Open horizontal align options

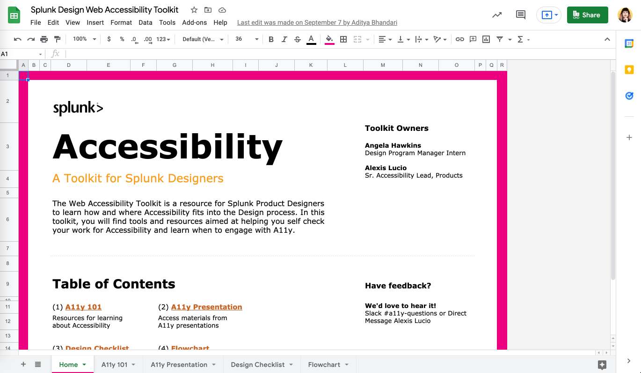[385, 39]
